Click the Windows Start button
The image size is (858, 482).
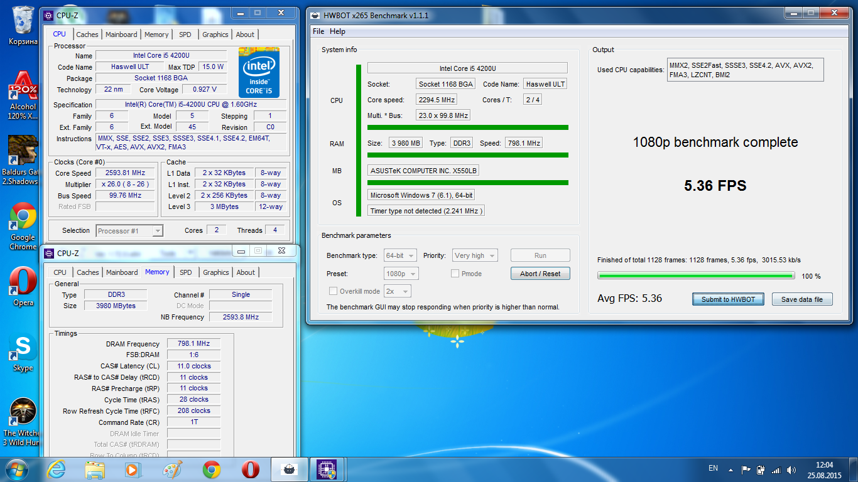point(18,469)
